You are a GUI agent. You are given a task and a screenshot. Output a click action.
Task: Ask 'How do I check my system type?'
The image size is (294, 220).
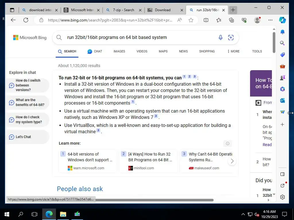click(28, 119)
